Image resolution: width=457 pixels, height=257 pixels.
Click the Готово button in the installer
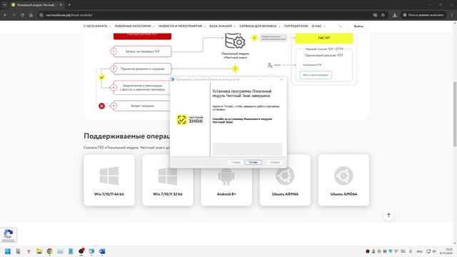pyautogui.click(x=253, y=162)
